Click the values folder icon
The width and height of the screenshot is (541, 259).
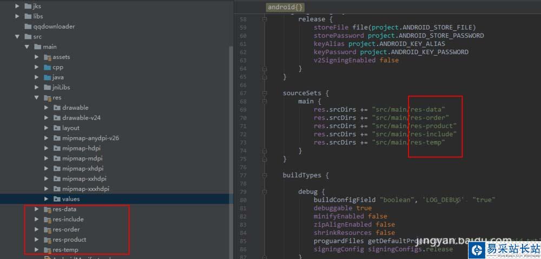[57, 199]
